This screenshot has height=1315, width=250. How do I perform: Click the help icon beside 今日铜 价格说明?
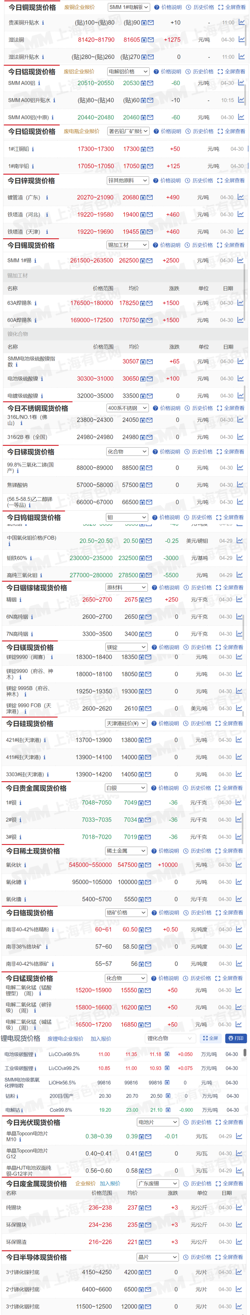157,7
